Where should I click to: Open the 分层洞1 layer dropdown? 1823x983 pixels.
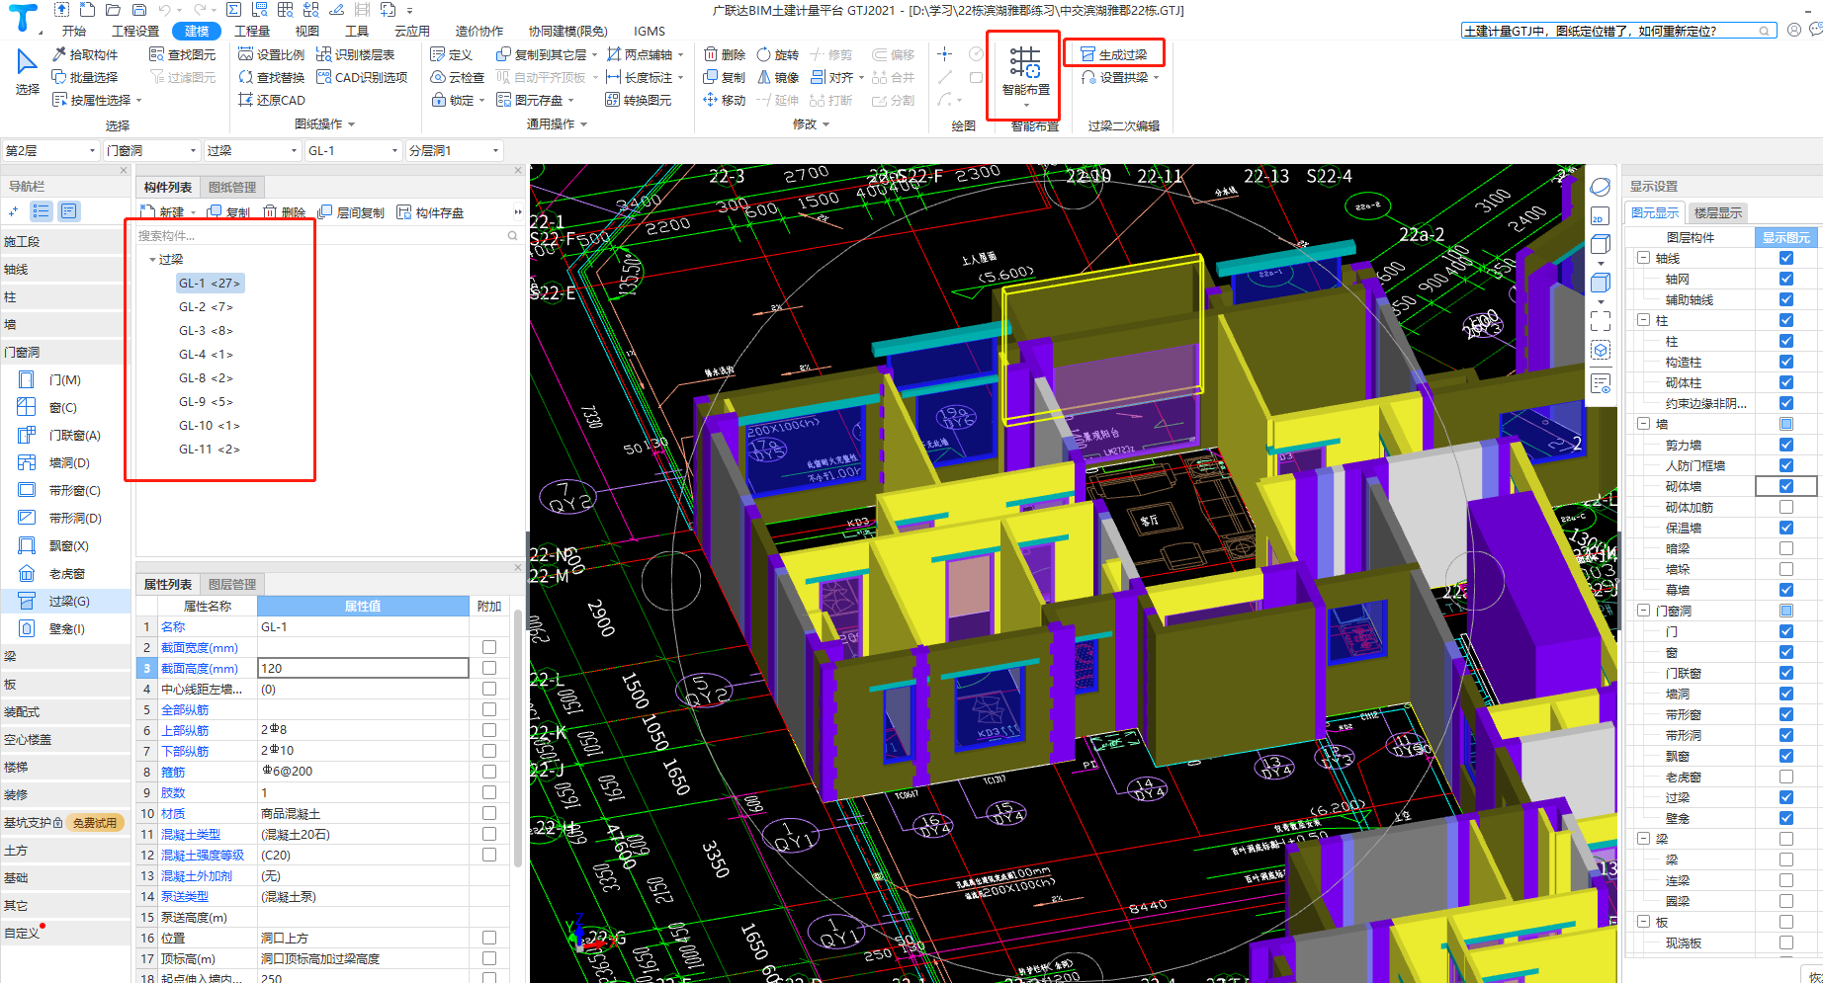[454, 150]
